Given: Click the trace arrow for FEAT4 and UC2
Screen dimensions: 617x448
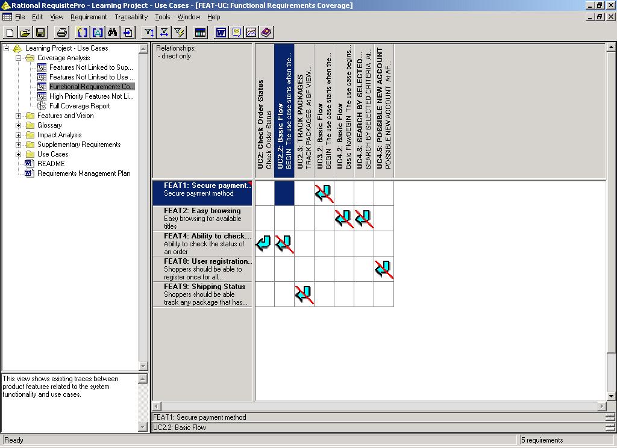Looking at the screenshot, I should [264, 243].
